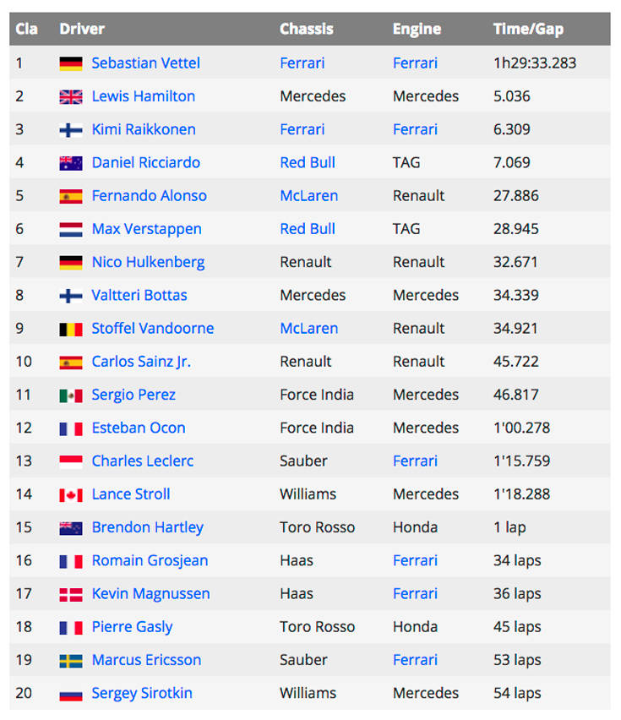Image resolution: width=621 pixels, height=720 pixels.
Task: Open McLaren chassis link in Vandoorne row
Action: pyautogui.click(x=309, y=329)
